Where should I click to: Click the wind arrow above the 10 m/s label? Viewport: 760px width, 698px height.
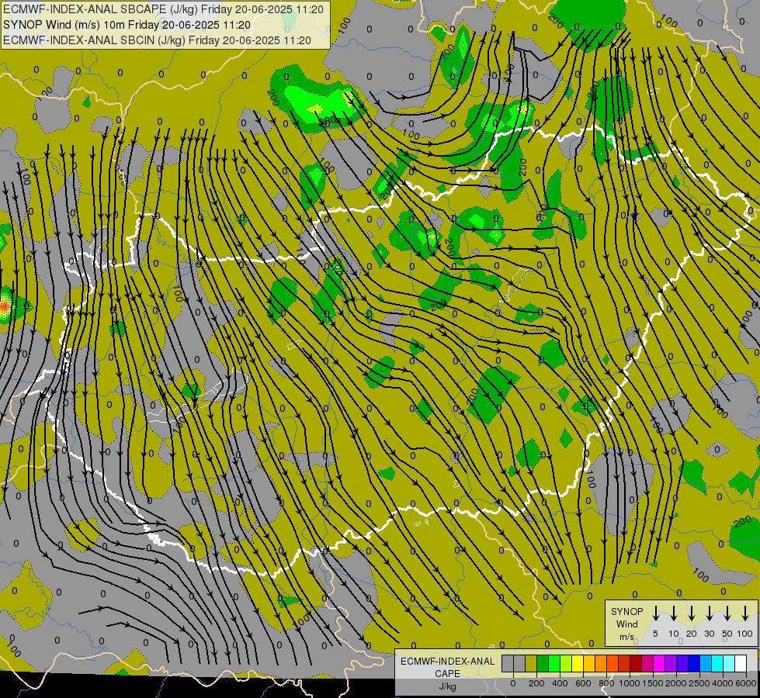pos(673,613)
